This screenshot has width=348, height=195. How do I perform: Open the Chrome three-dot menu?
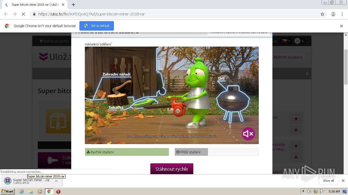(342, 14)
